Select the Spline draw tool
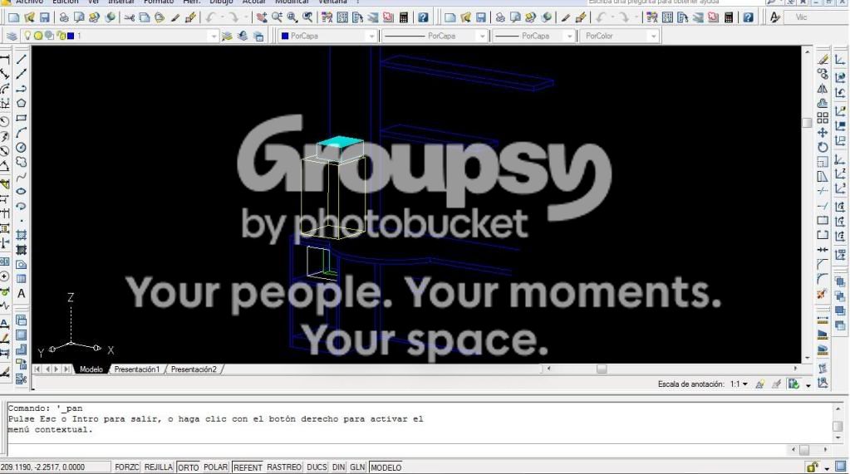The height and width of the screenshot is (474, 850). pos(21,177)
